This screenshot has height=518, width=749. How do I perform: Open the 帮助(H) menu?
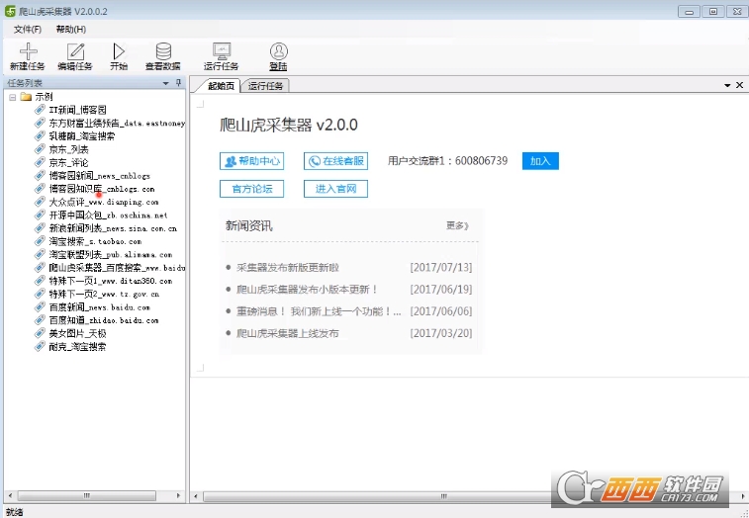[71, 29]
